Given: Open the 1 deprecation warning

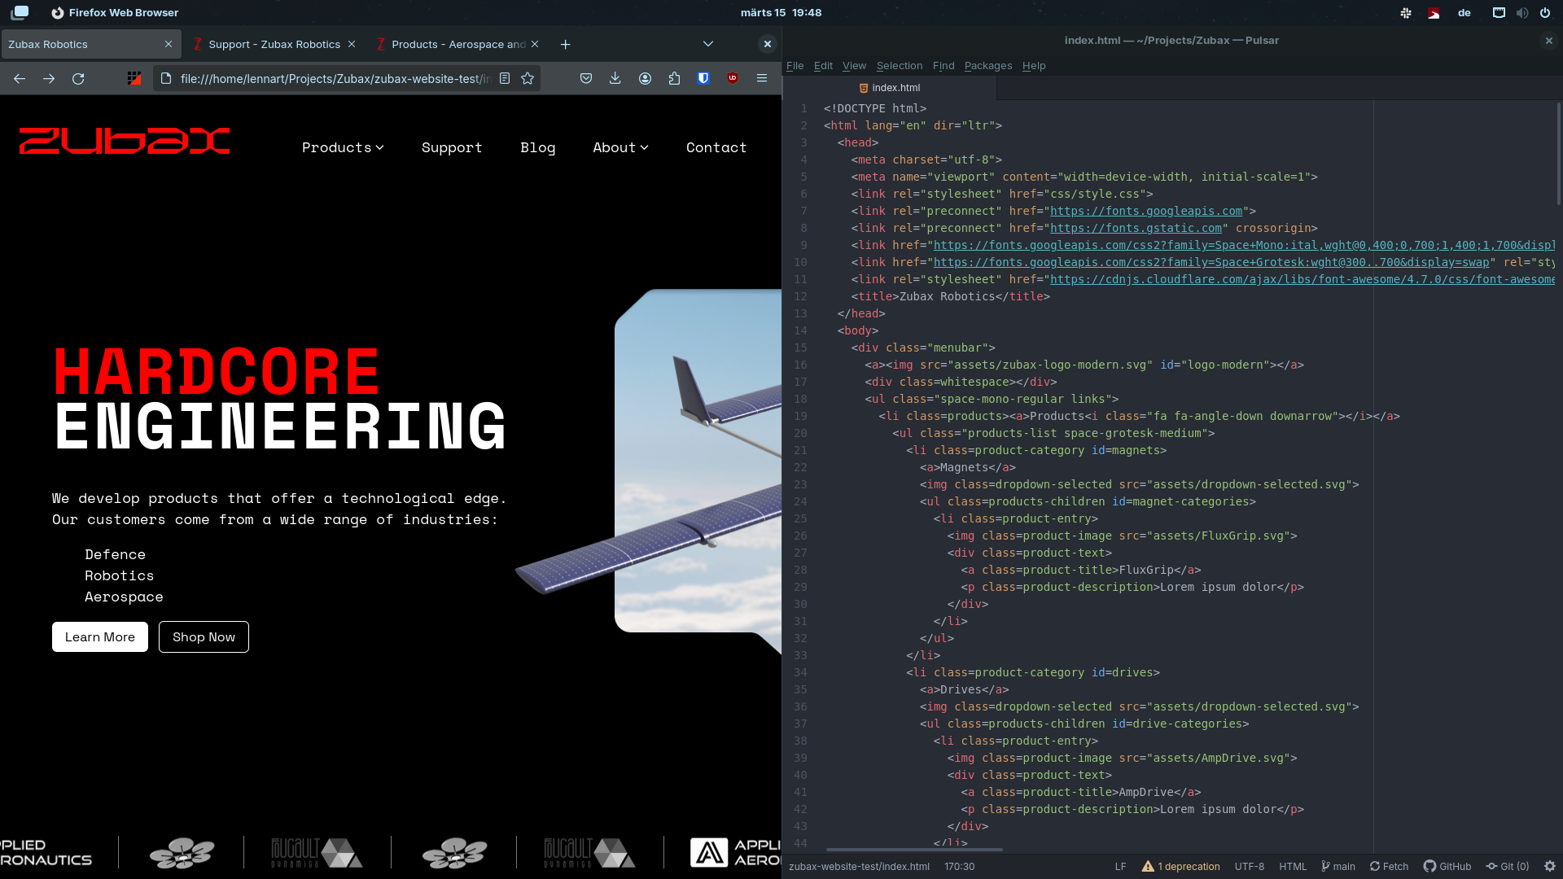Looking at the screenshot, I should [x=1180, y=867].
